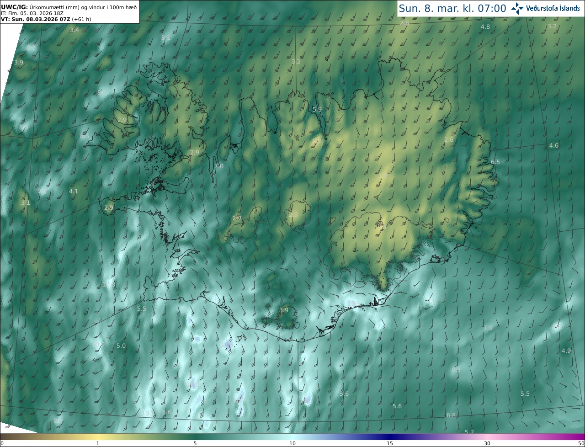Click the '10' tick on the color scale

[x=292, y=443]
